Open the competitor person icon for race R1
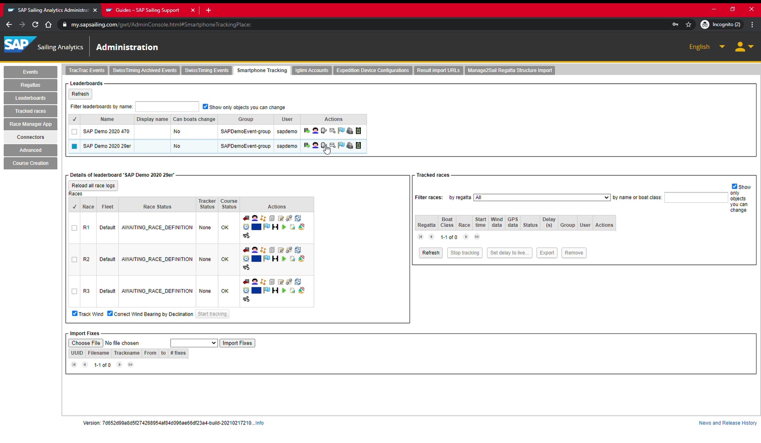 (255, 218)
